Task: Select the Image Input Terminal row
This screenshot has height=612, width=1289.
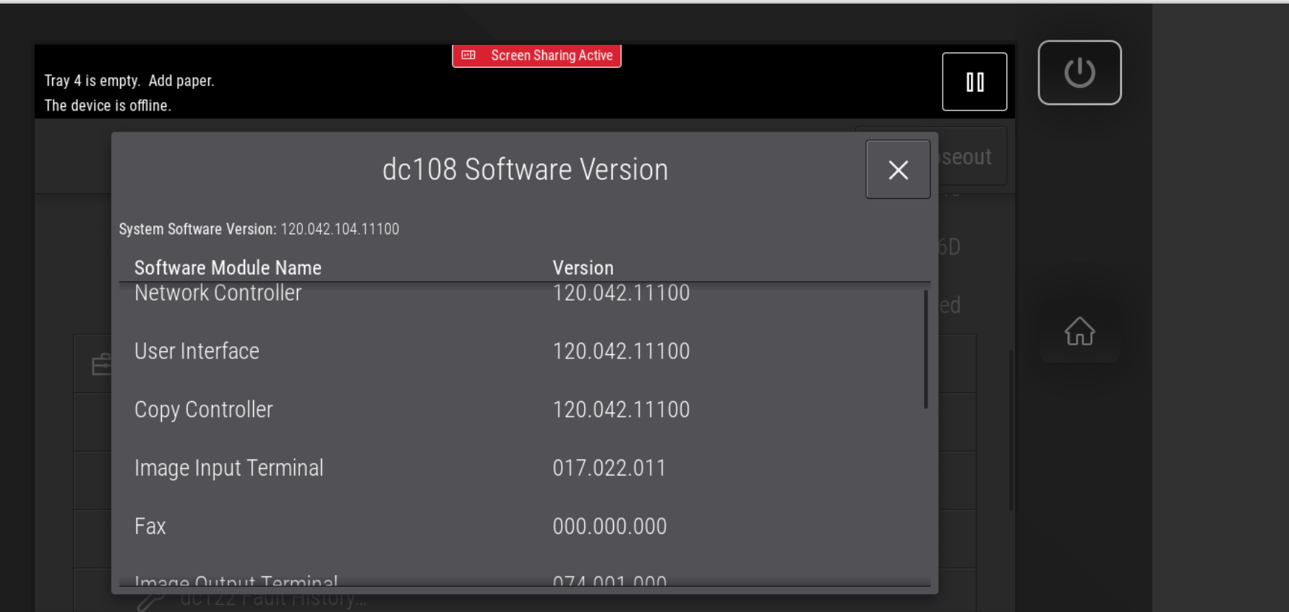Action: (228, 468)
